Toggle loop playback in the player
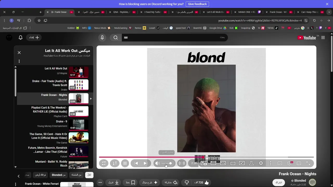The image size is (333, 187). 104,163
